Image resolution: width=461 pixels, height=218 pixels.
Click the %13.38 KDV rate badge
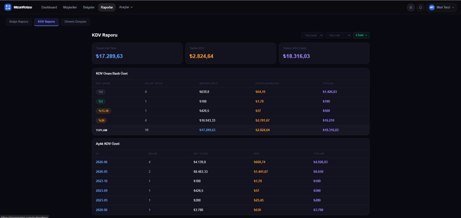103,111
